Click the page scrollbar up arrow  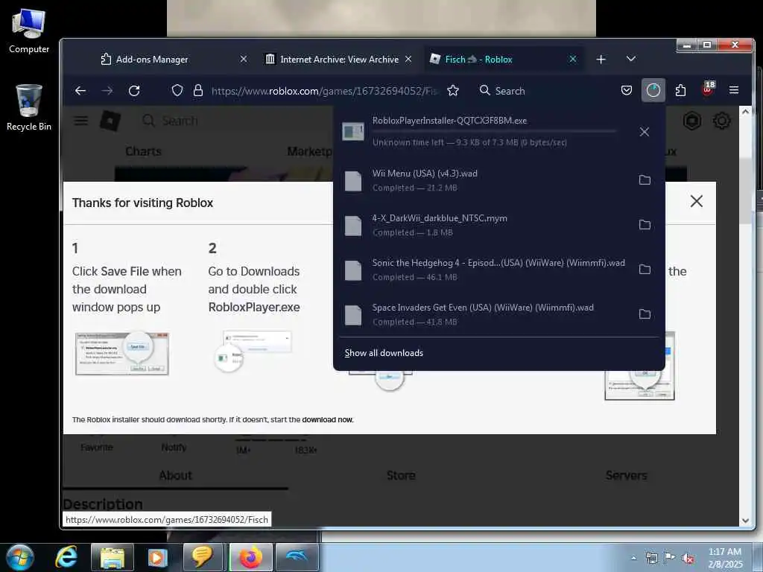tap(745, 112)
